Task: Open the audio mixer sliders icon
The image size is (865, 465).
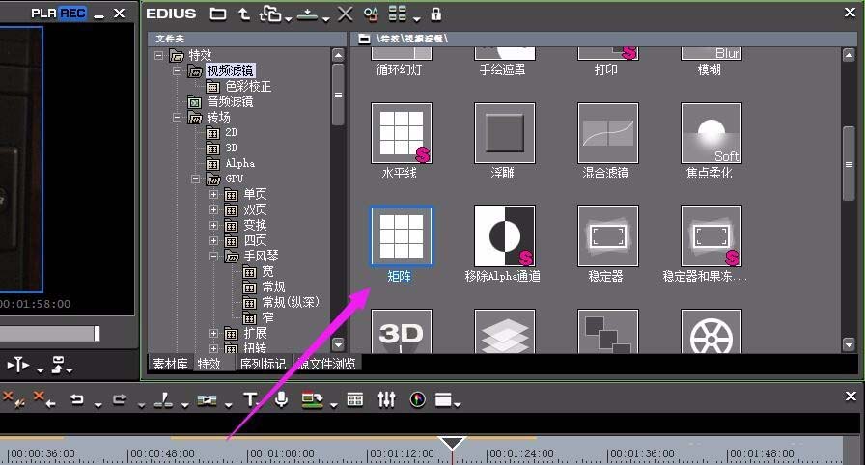Action: pos(386,399)
